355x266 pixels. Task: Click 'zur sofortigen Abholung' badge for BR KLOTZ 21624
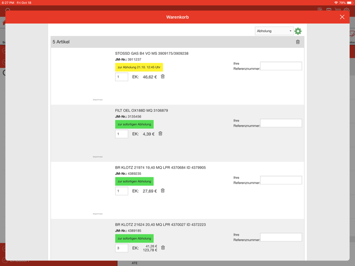pos(134,238)
